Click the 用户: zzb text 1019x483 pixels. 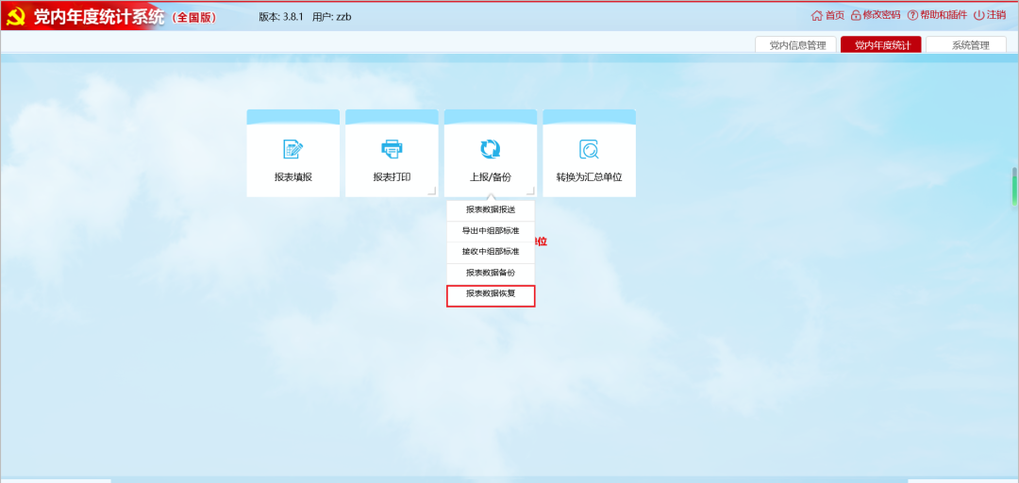click(x=332, y=18)
